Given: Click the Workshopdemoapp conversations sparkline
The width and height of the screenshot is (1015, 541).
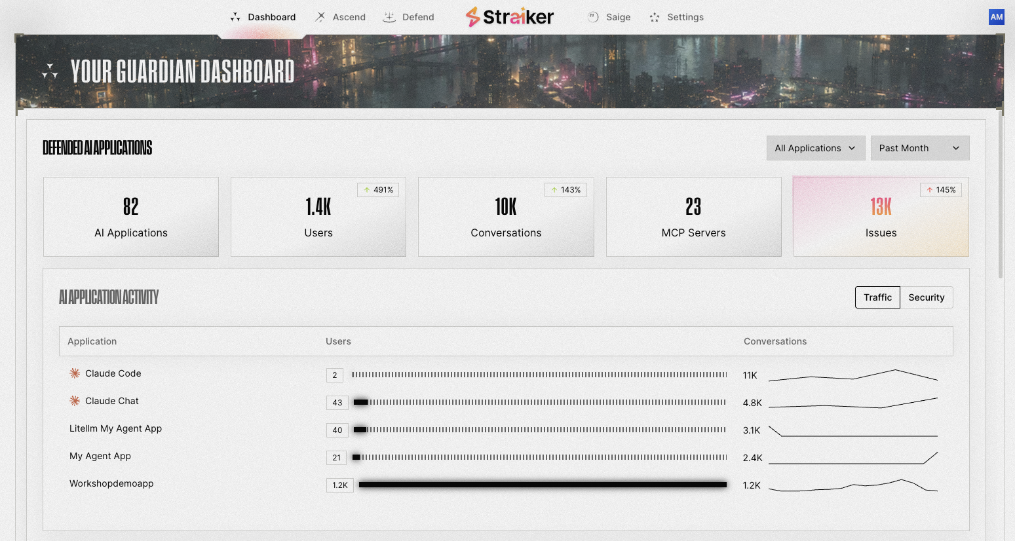Looking at the screenshot, I should tap(853, 485).
